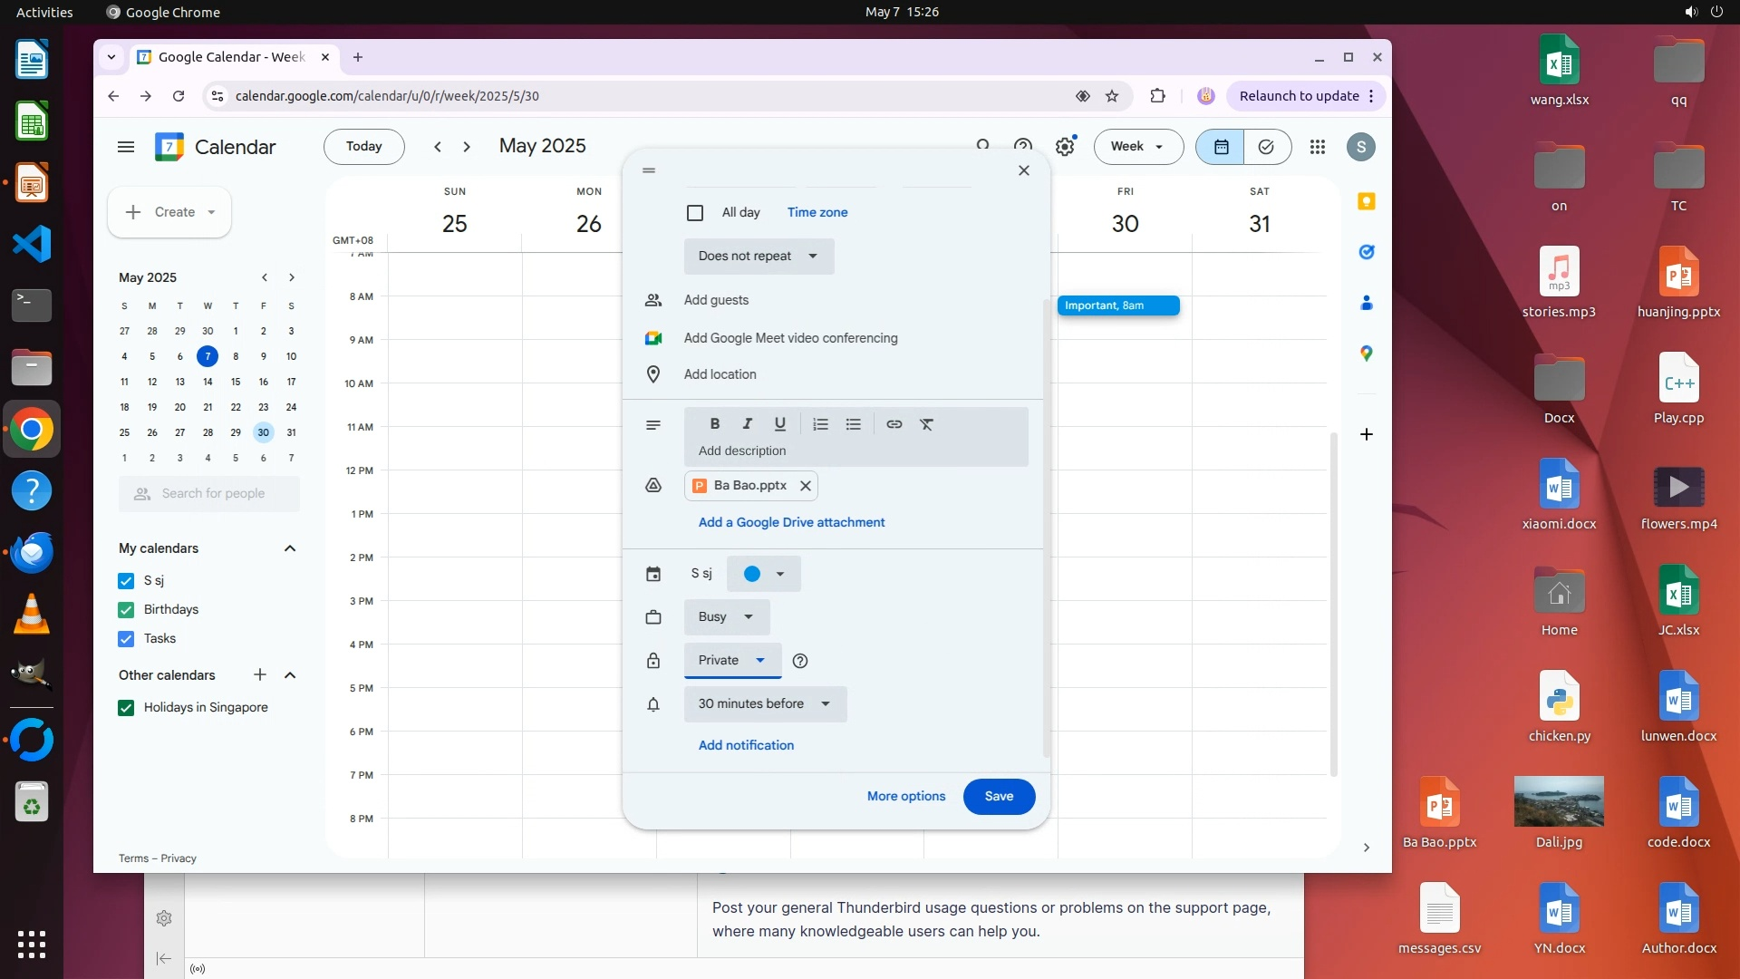Toggle Holidays in Singapore calendar
The image size is (1740, 979).
tap(126, 707)
